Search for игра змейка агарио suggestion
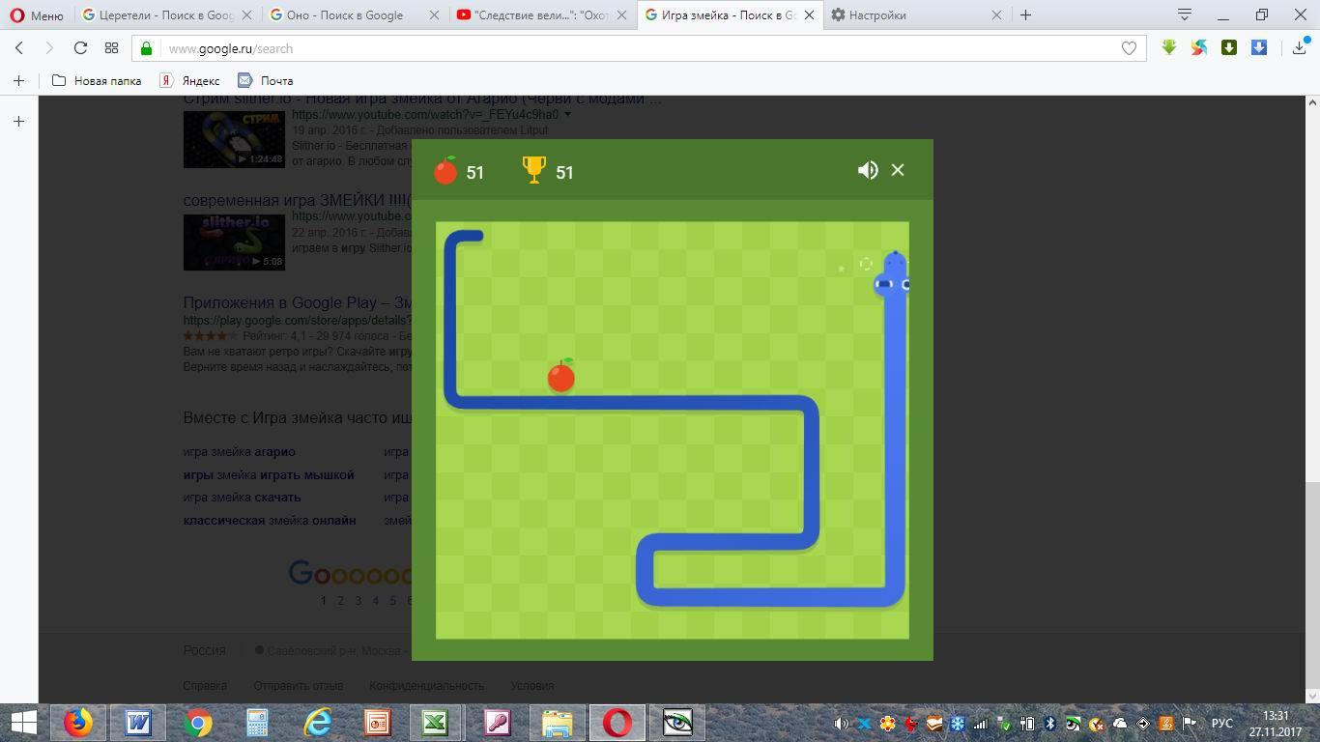This screenshot has width=1320, height=742. pos(240,451)
